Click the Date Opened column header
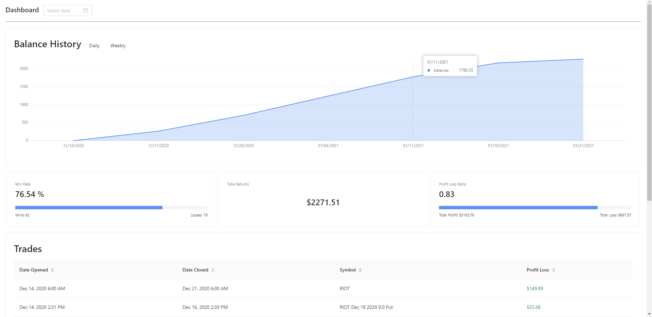This screenshot has height=317, width=652. coord(34,270)
